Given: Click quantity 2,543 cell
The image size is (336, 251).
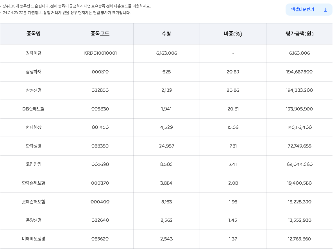Looking at the screenshot, I should click(x=166, y=239).
